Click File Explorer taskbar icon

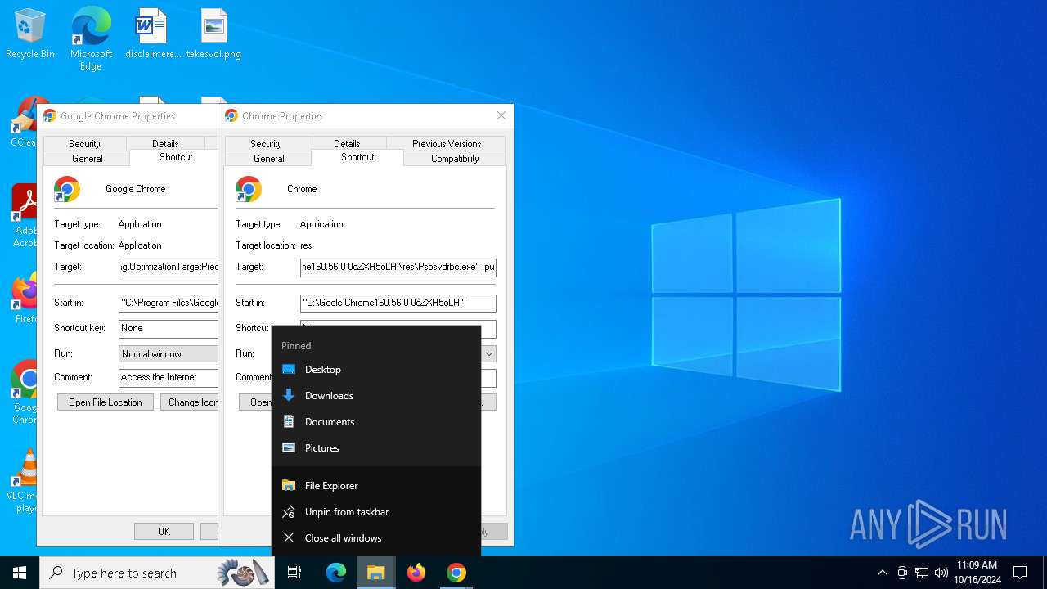tap(375, 573)
